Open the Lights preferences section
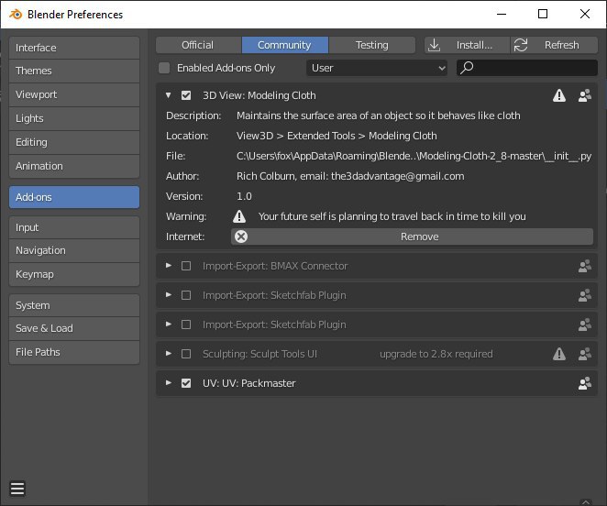 (74, 118)
